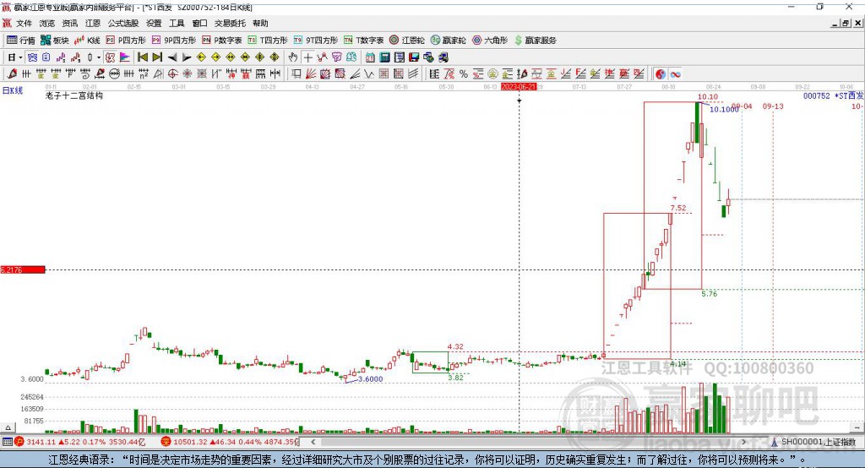Open the 公式选股 menu
The image size is (865, 468).
pos(123,23)
